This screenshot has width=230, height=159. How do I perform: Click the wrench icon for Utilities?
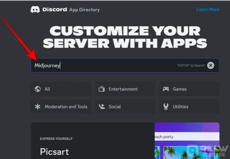pyautogui.click(x=166, y=107)
